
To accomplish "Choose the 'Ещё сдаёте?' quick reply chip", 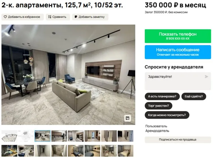I will (x=193, y=96).
